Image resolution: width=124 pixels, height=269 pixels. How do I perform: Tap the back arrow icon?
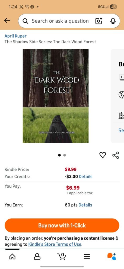(7, 20)
